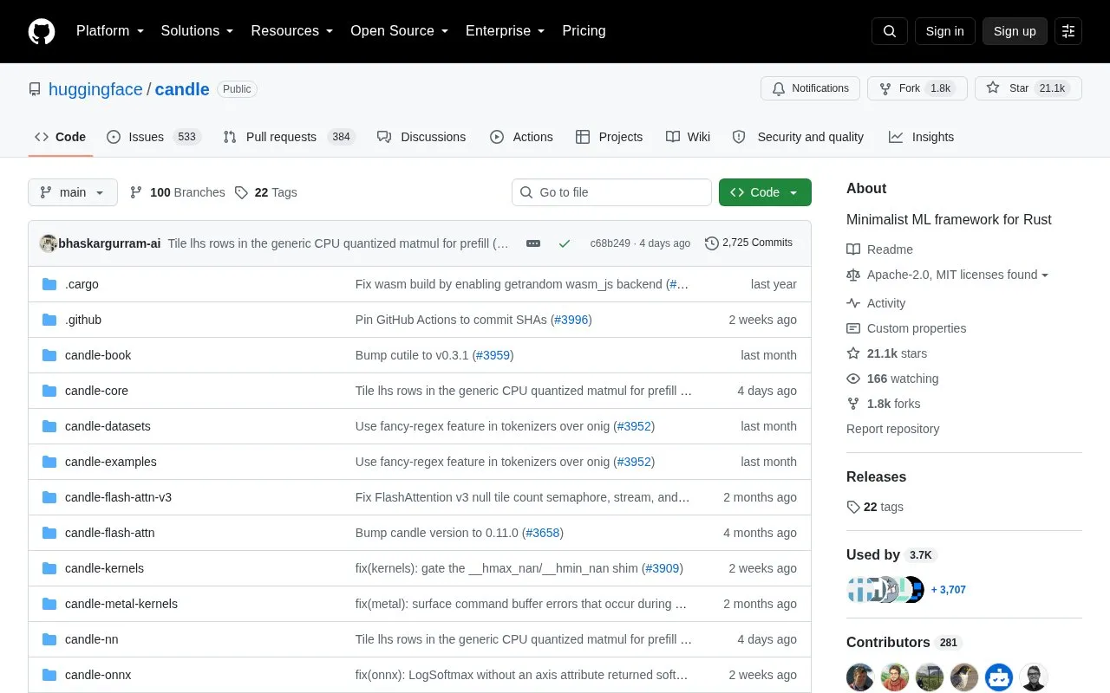1110x693 pixels.
Task: Switch to the Pull requests tab
Action: [289, 137]
